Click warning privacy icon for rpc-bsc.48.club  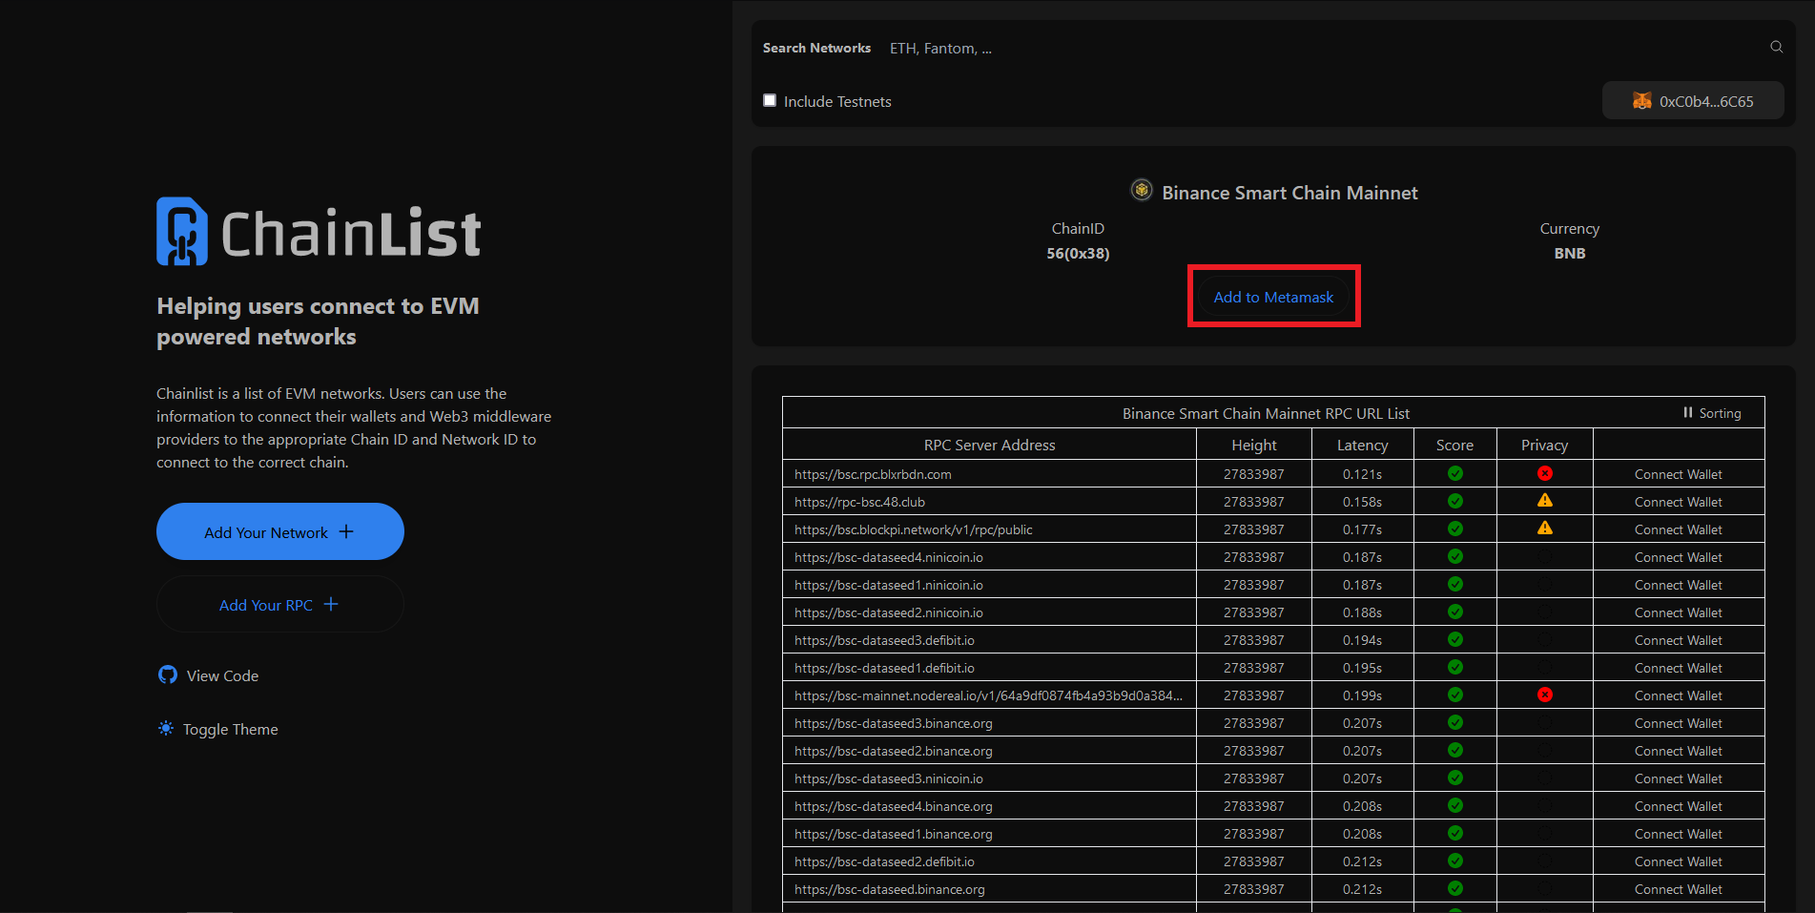1544,501
